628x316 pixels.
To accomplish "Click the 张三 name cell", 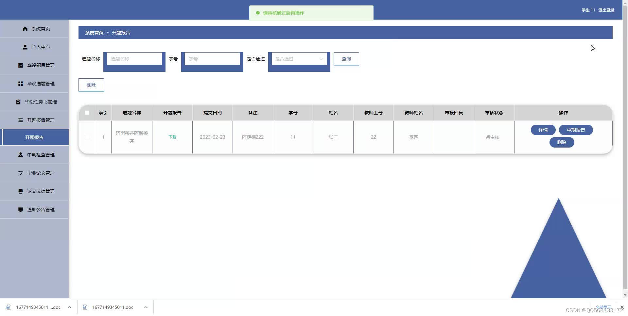I will pos(333,137).
